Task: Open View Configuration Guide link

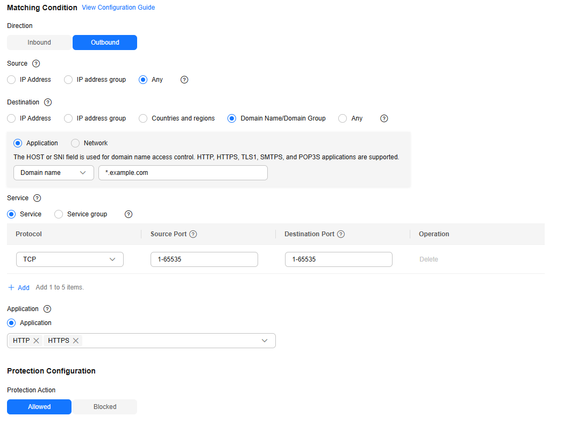Action: [118, 8]
